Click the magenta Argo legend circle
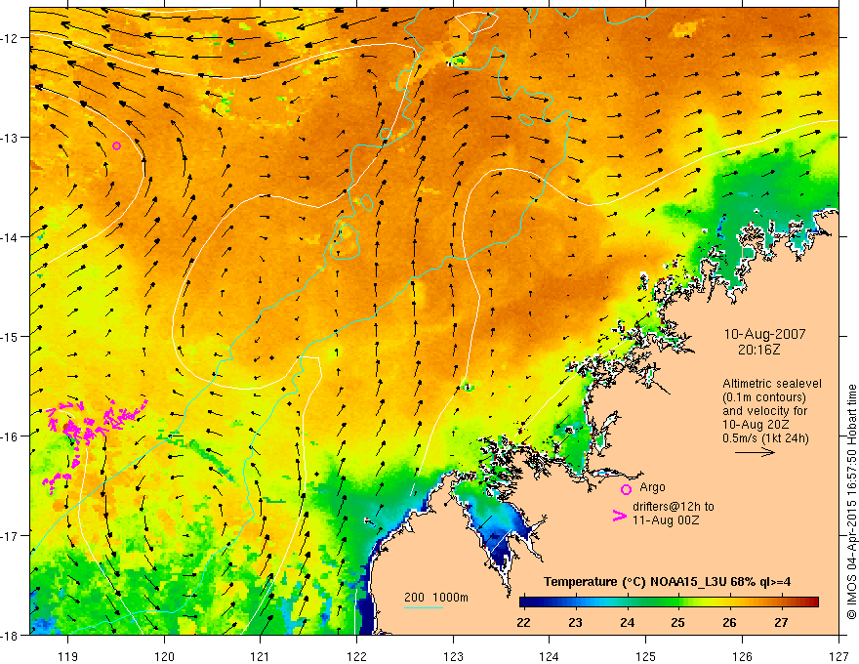Image resolution: width=859 pixels, height=664 pixels. (x=626, y=489)
